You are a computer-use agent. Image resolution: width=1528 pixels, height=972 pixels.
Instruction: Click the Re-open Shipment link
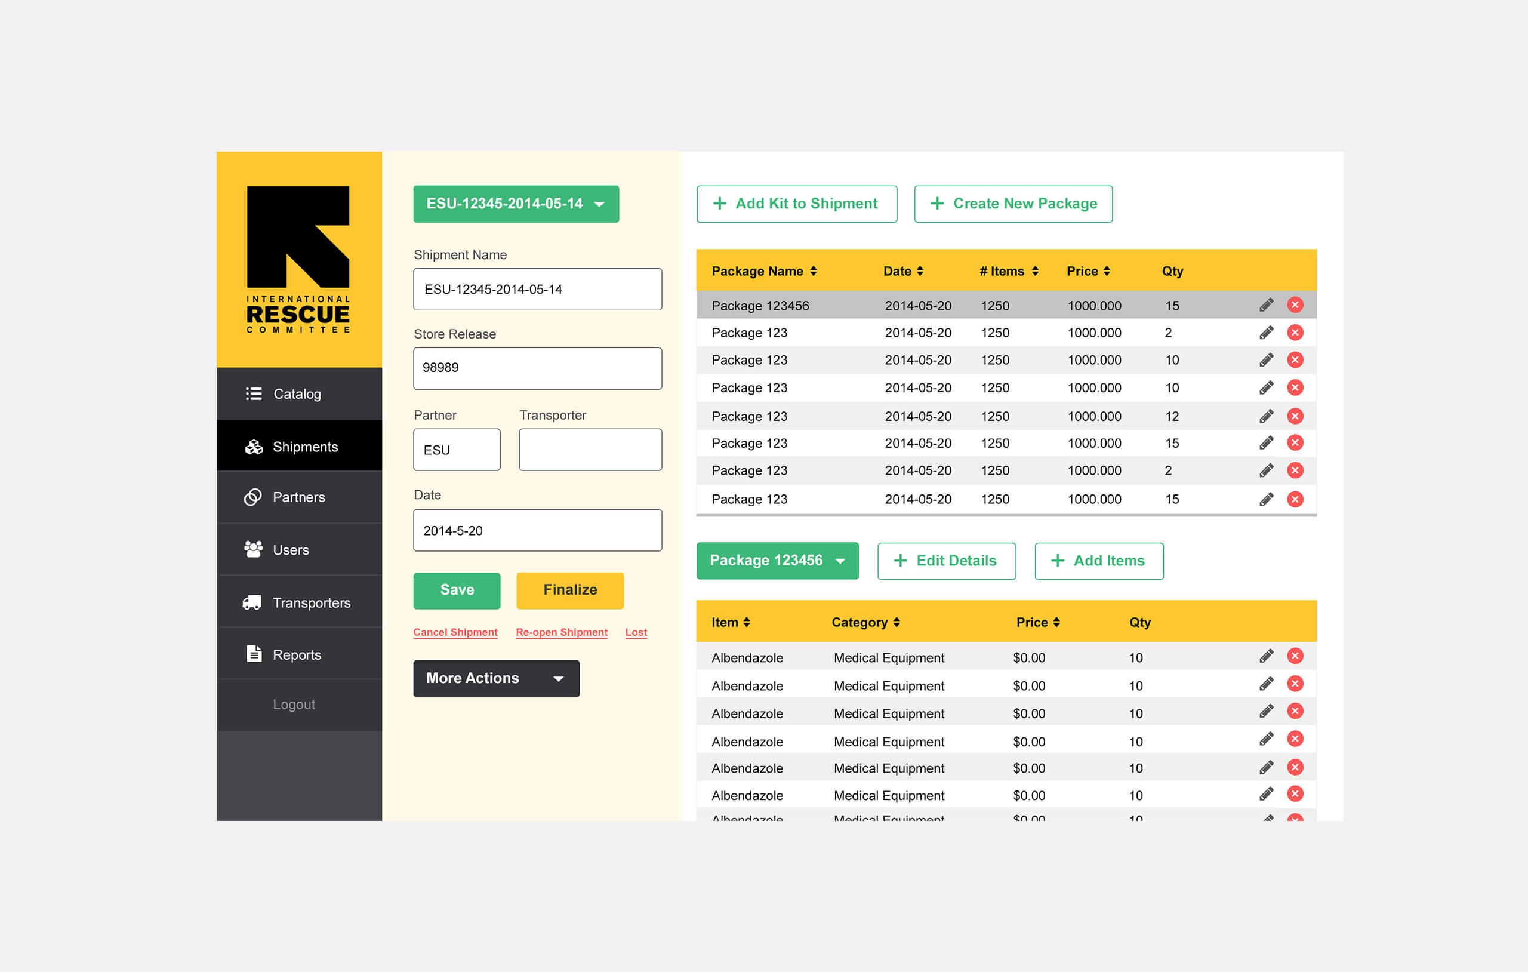pyautogui.click(x=559, y=633)
